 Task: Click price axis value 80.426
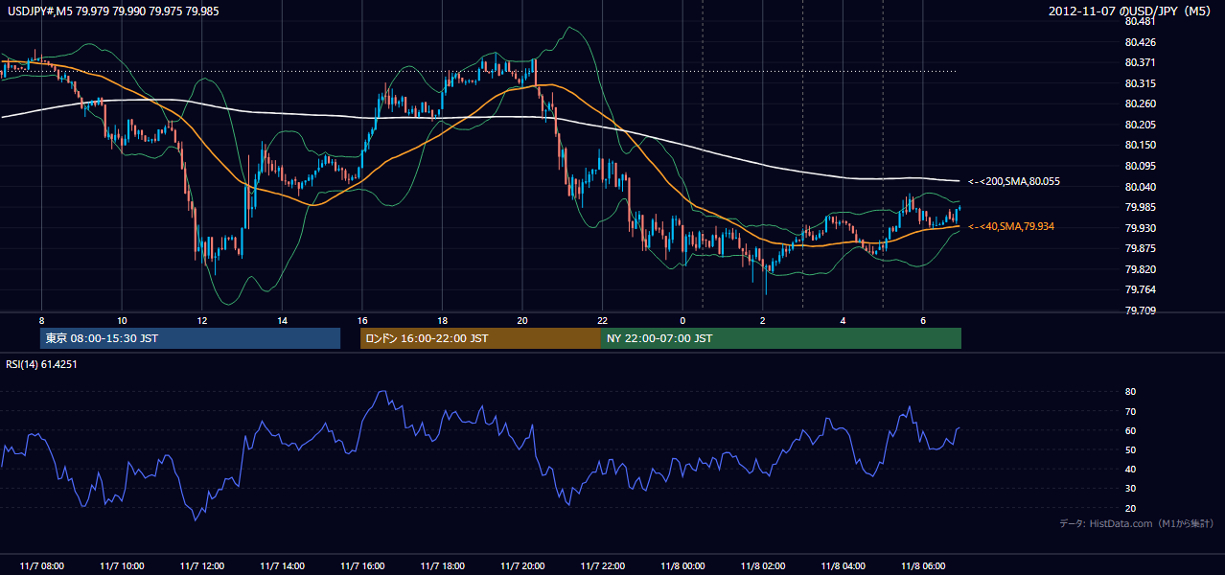(1143, 42)
